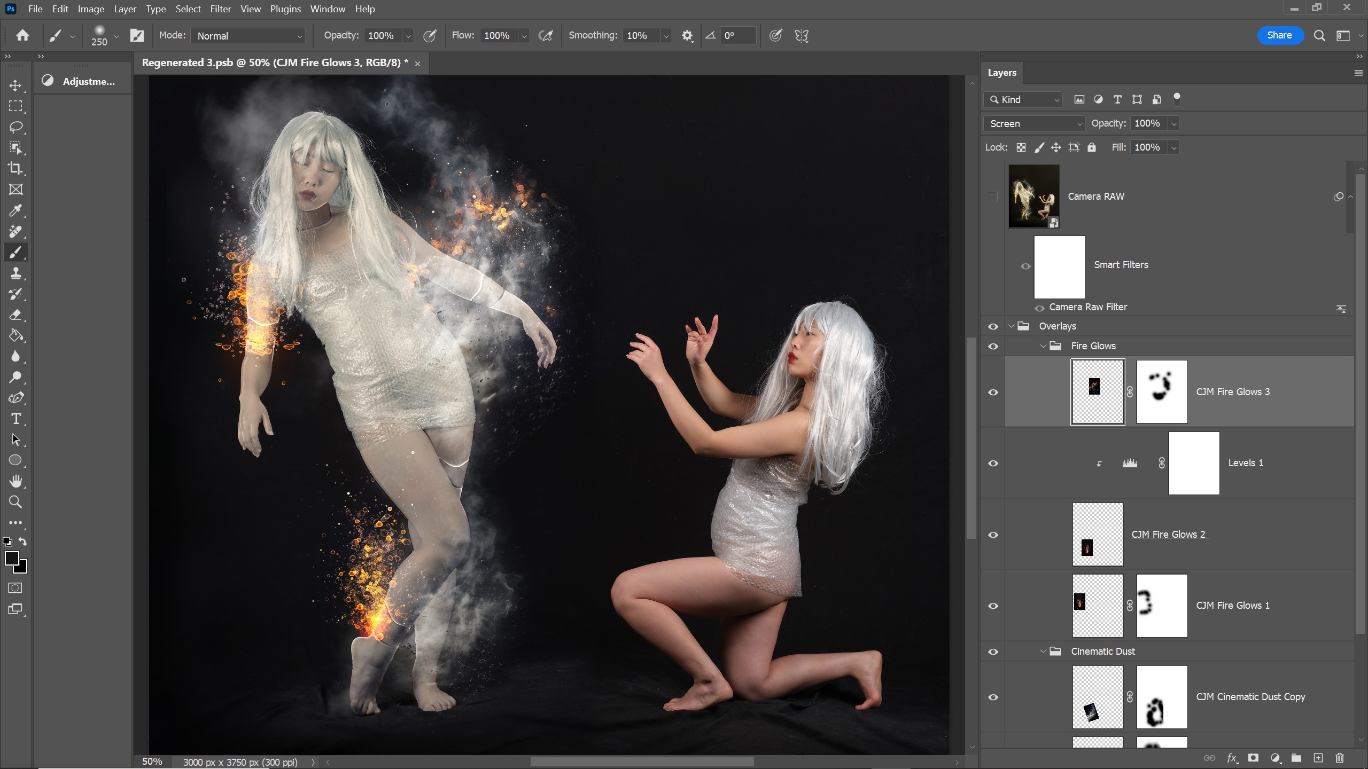The height and width of the screenshot is (769, 1368).
Task: Select the Lasso tool
Action: pyautogui.click(x=15, y=127)
